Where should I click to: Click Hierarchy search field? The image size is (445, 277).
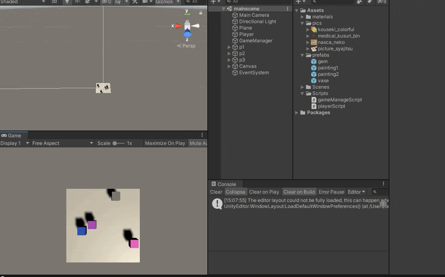point(258,2)
